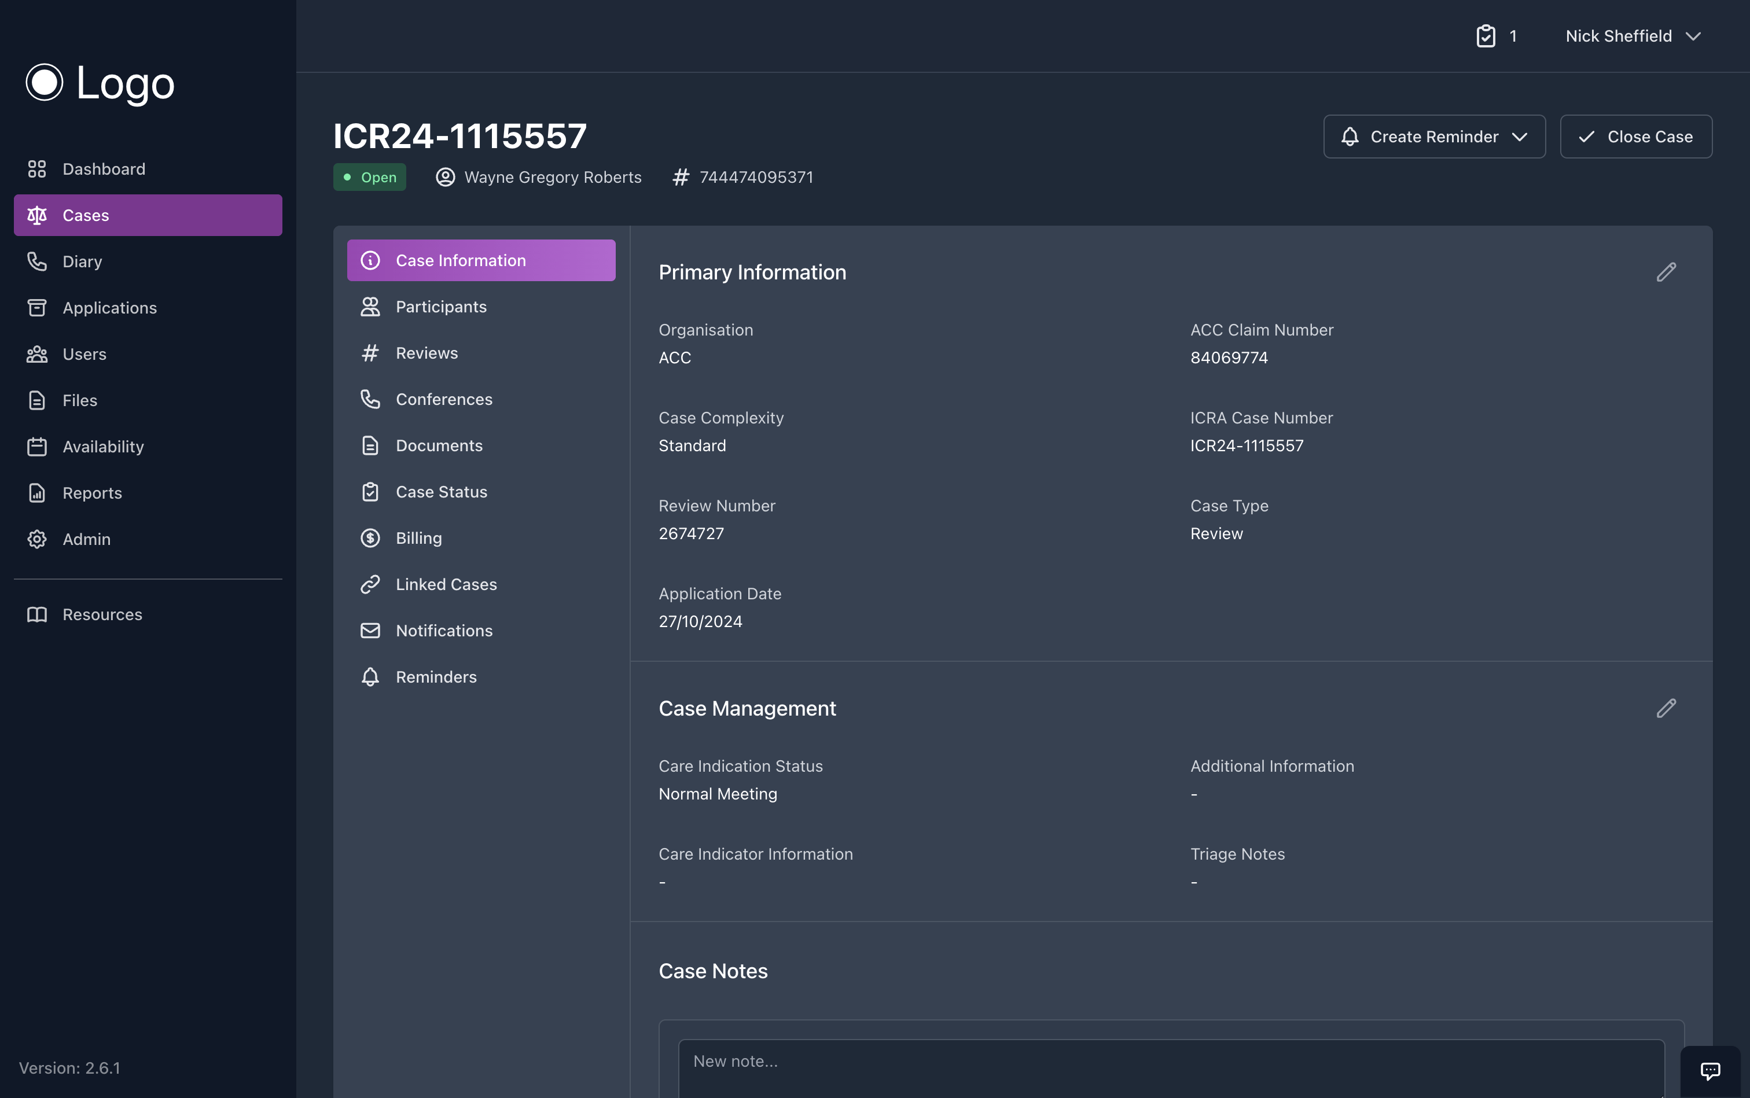
Task: Select the Diary phone icon in sidebar
Action: click(38, 261)
